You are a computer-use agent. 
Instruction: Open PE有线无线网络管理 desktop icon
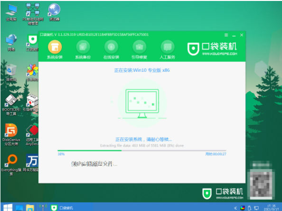pyautogui.click(x=33, y=14)
